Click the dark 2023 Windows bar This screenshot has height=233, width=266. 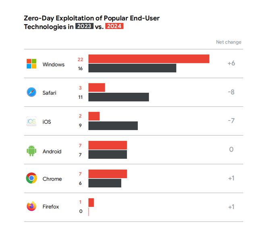tap(132, 68)
